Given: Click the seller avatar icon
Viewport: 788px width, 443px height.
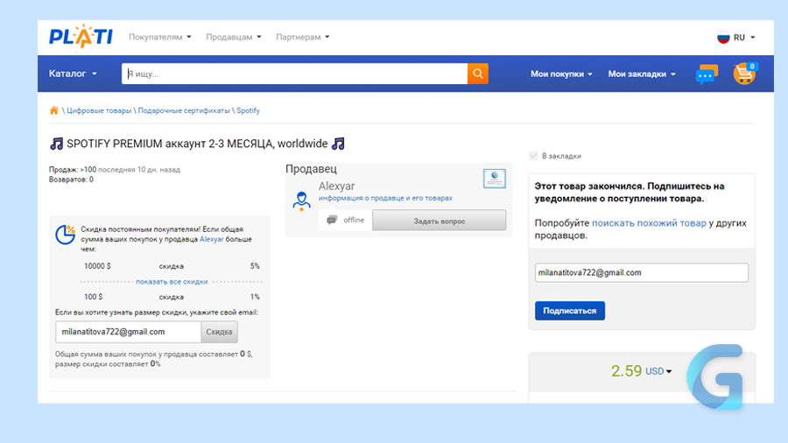Looking at the screenshot, I should click(301, 200).
